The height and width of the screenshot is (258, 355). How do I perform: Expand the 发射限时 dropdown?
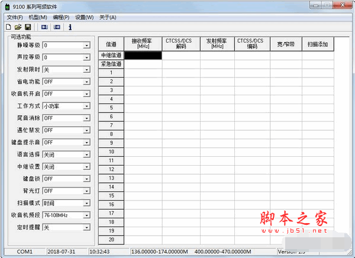[86, 70]
